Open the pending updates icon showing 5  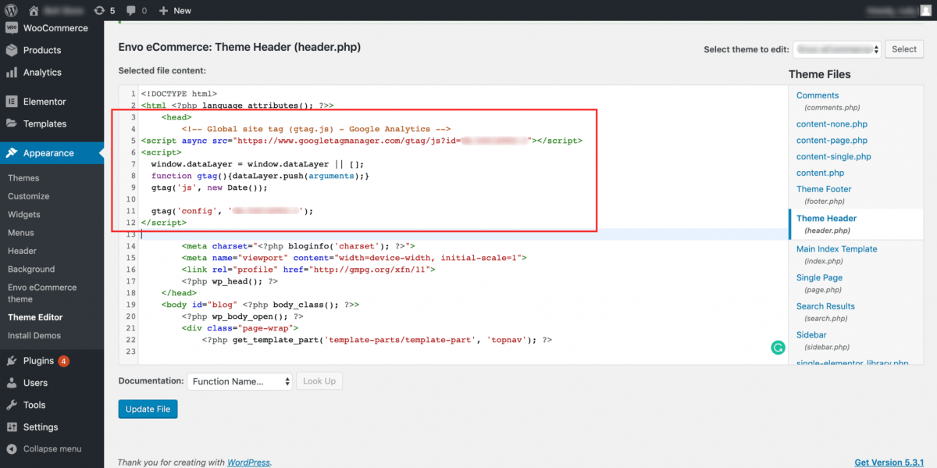(104, 10)
